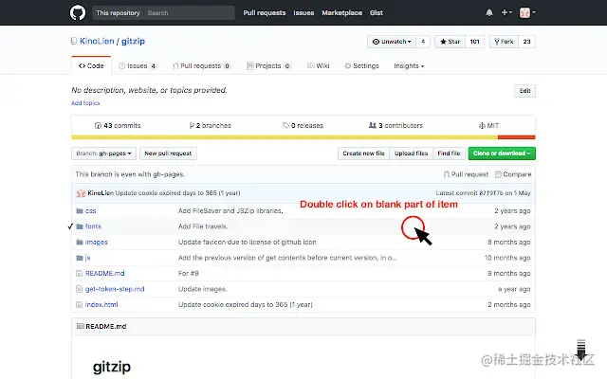607x379 pixels.
Task: Open the Unwatch dropdown button
Action: point(392,42)
